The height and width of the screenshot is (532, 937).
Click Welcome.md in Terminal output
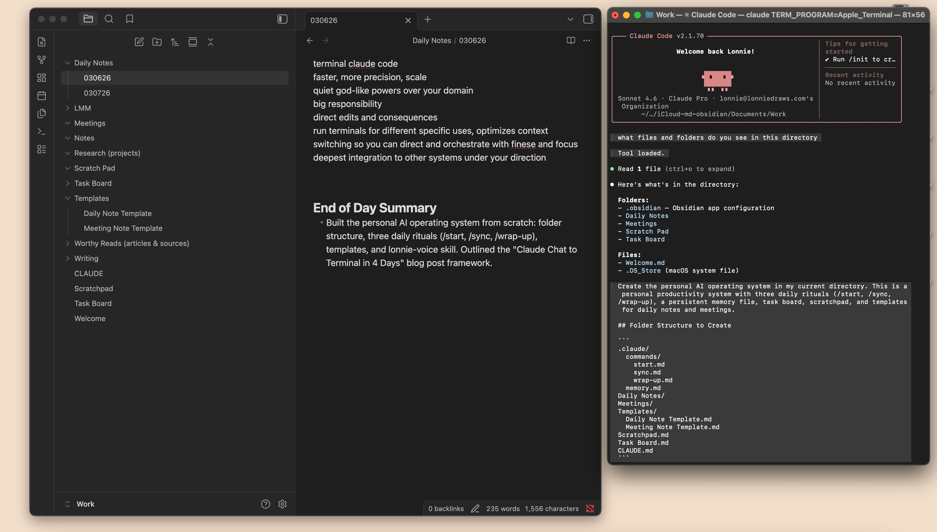[x=645, y=263]
